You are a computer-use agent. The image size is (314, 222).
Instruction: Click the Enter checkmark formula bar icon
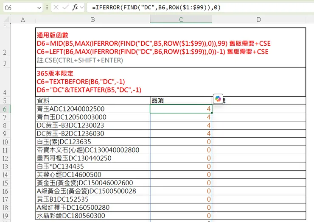pyautogui.click(x=65, y=8)
